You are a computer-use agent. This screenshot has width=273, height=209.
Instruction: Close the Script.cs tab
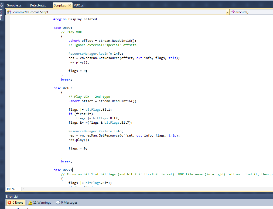[70, 5]
